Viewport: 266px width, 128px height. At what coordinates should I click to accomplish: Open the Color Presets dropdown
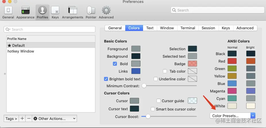tap(233, 116)
